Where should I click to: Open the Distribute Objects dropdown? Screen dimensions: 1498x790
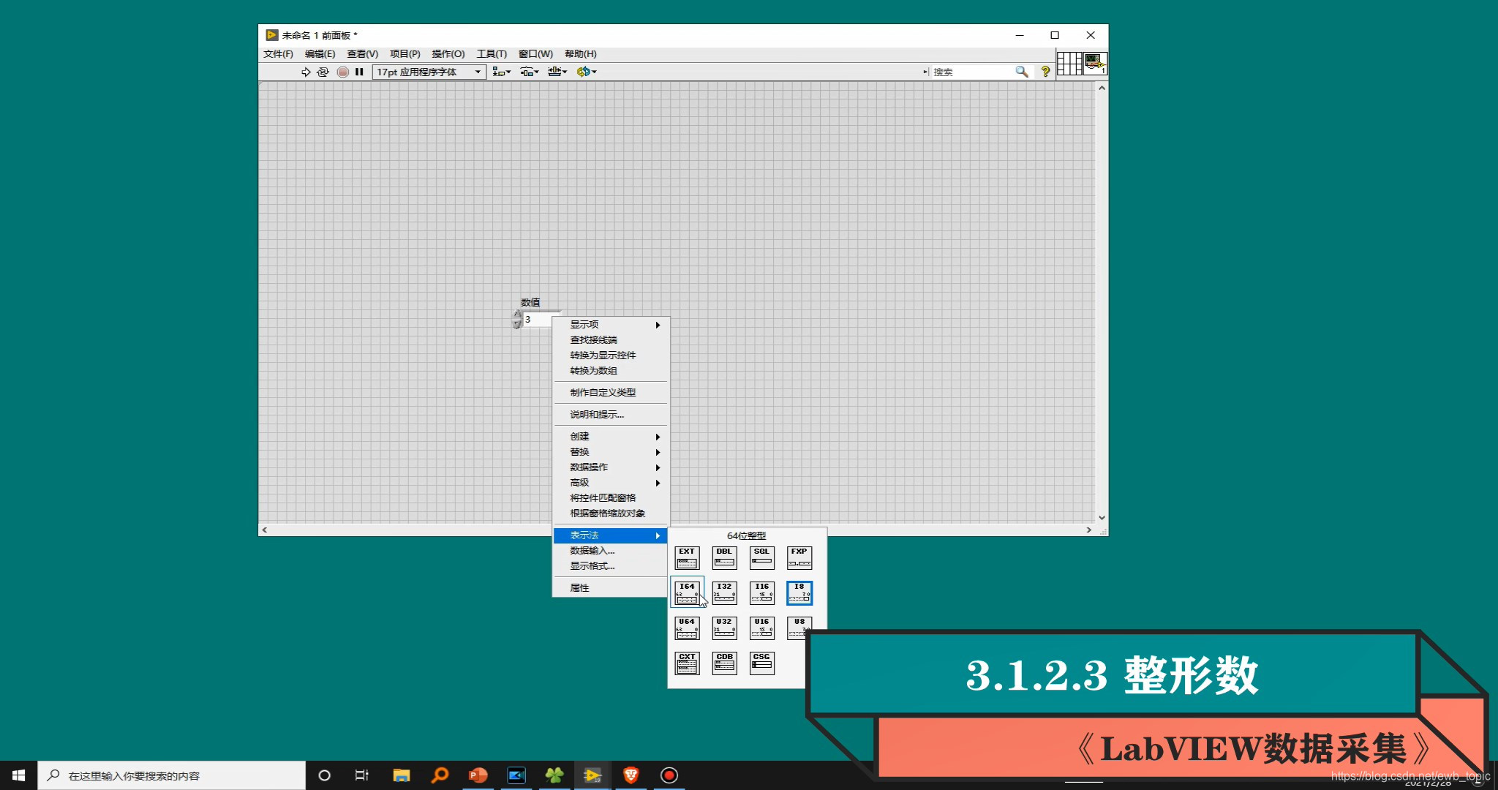click(530, 72)
